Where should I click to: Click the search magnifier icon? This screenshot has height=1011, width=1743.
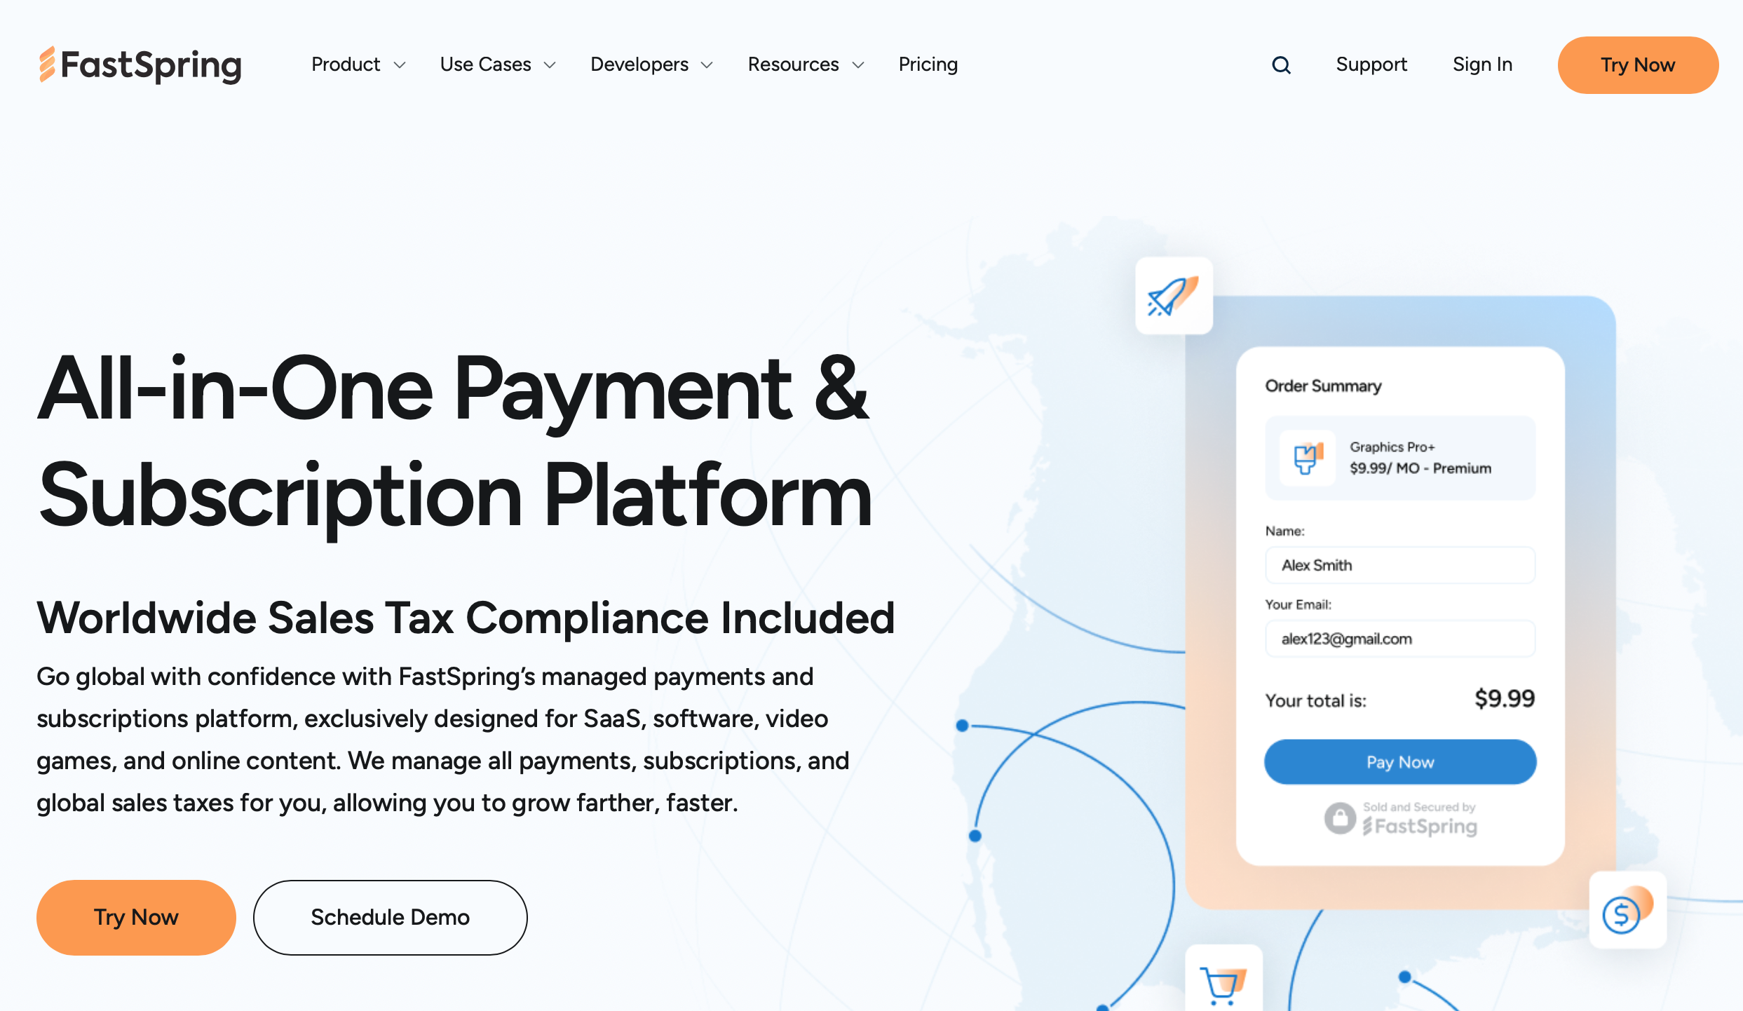click(1280, 64)
